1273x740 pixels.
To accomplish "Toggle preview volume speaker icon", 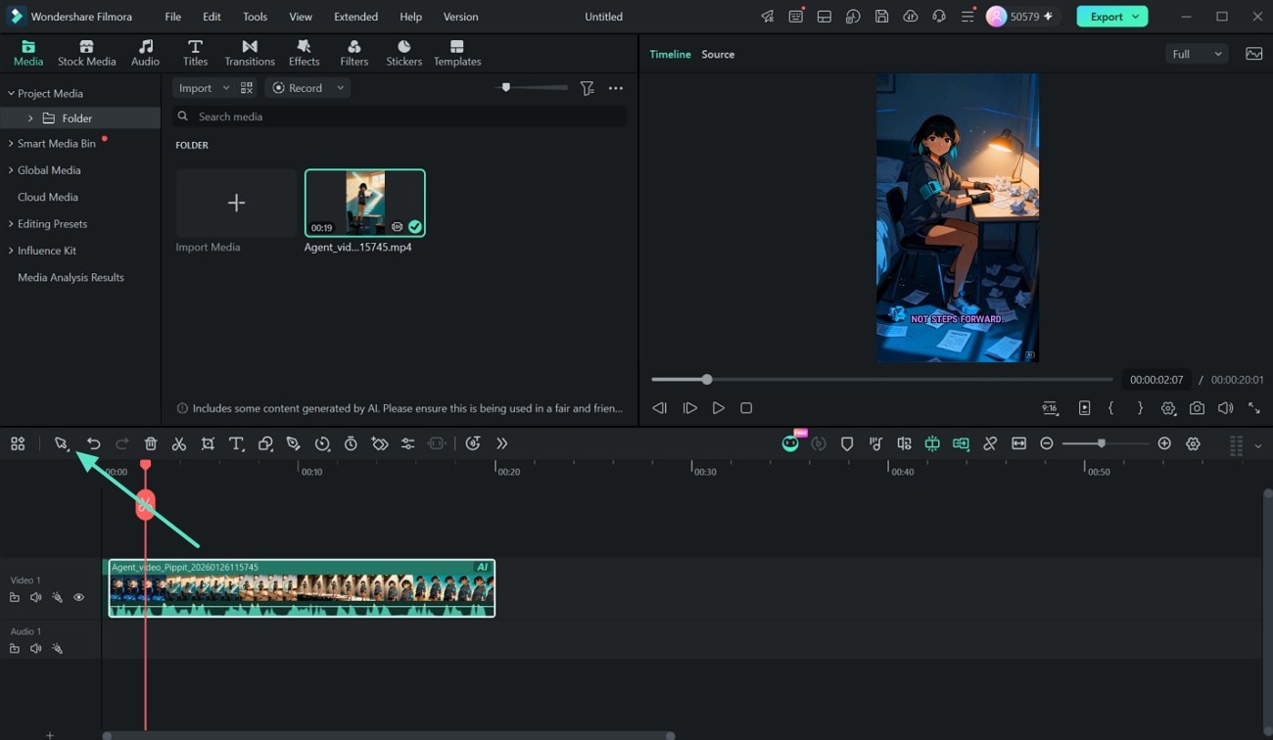I will click(1225, 408).
